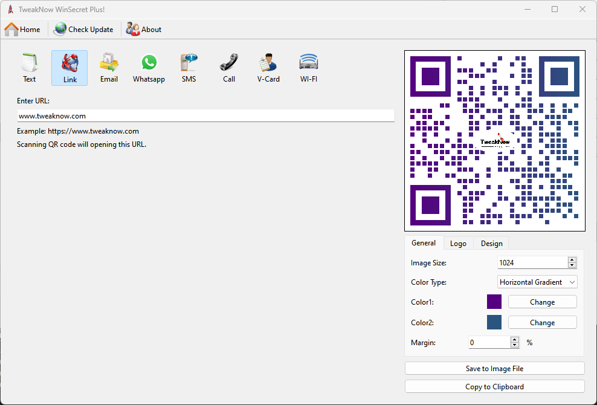Increase Image Size with up arrow
The width and height of the screenshot is (597, 405).
coord(572,260)
